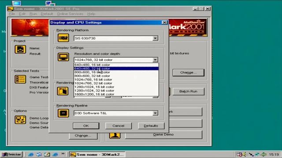Click the Rendering Pipeline chip icon
The width and height of the screenshot is (282, 158).
click(x=63, y=113)
